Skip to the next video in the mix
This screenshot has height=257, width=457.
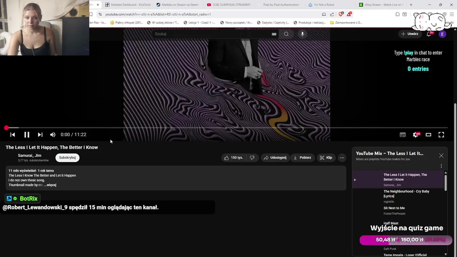[40, 135]
